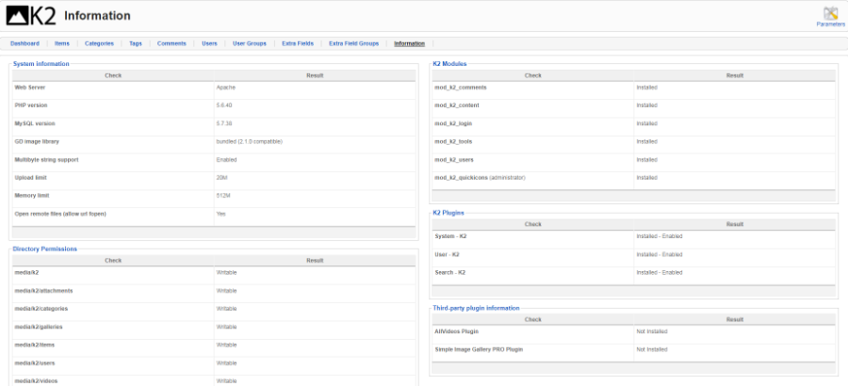Select media/k2/attachments directory row
This screenshot has height=386, width=848.
214,291
